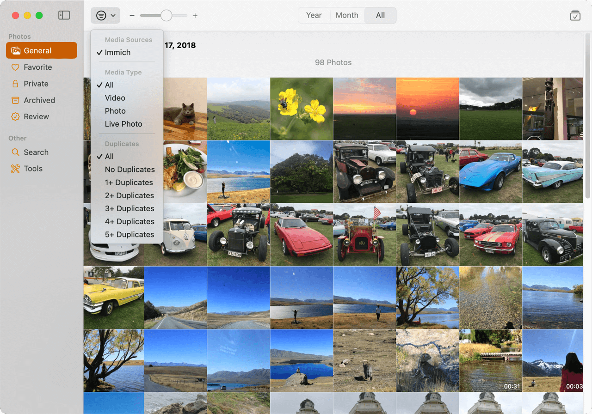Filter by Video media type

(x=114, y=97)
